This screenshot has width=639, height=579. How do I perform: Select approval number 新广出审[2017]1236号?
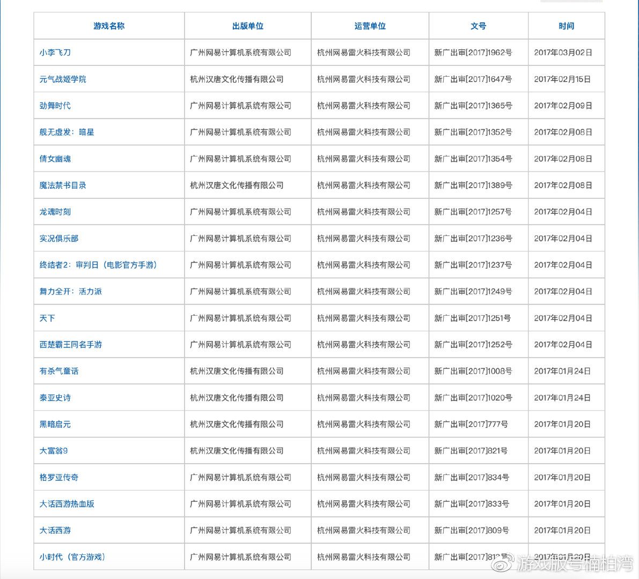(473, 238)
